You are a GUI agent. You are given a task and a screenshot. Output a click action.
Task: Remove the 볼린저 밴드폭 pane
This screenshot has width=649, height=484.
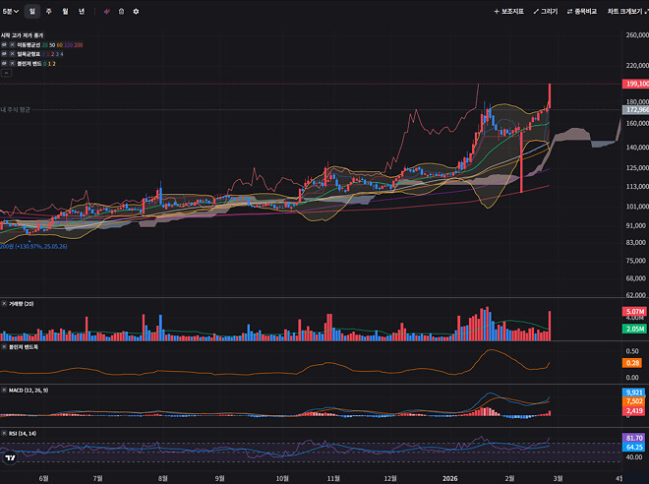[x=4, y=347]
